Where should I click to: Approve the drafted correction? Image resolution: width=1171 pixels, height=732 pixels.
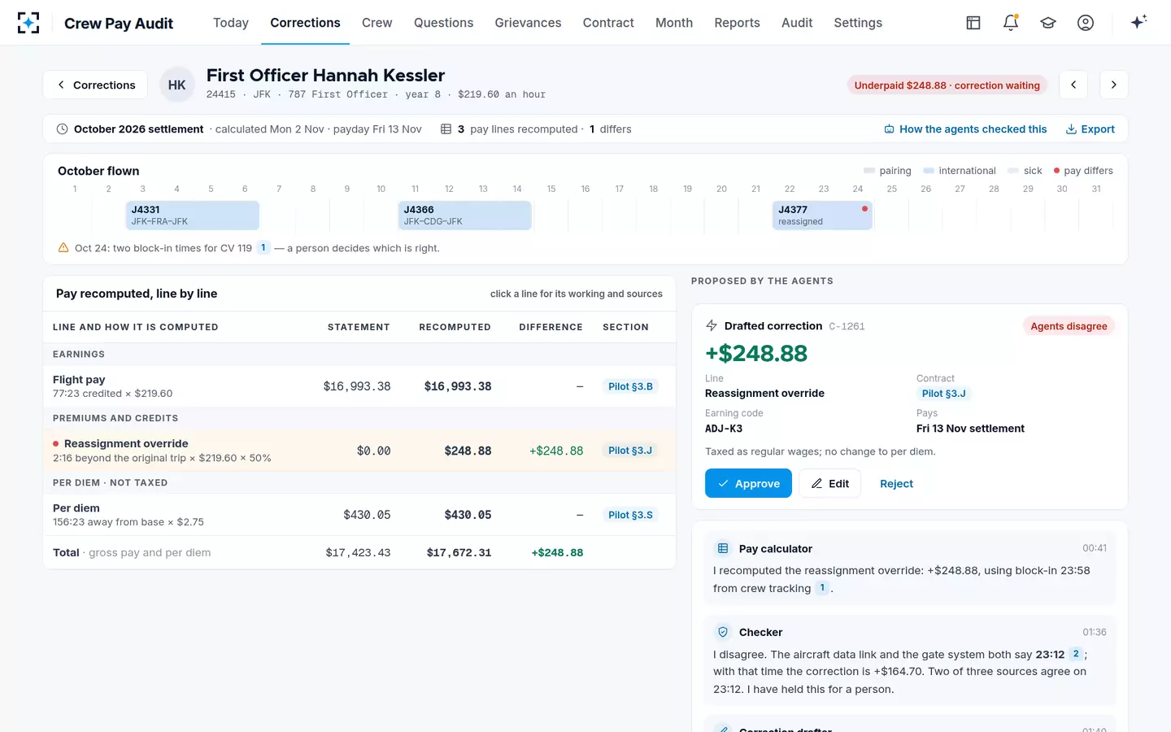tap(748, 483)
